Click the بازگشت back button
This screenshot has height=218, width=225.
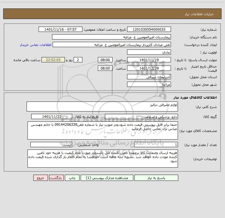(56, 178)
